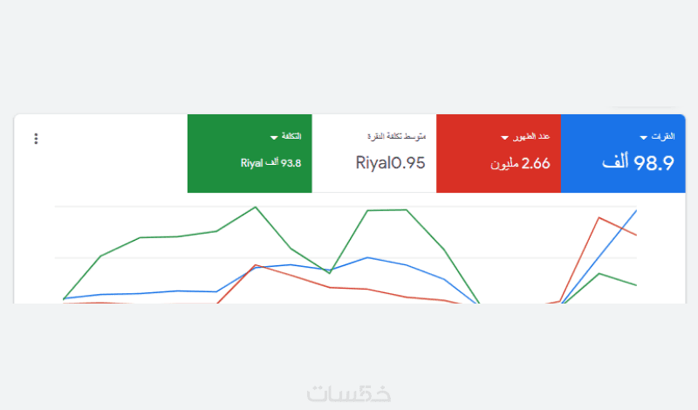
Task: Click the red line's peak near right edge
Action: (x=599, y=217)
